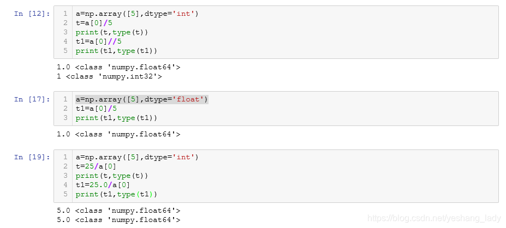Click line number 3 in cell In [17]

click(66, 118)
